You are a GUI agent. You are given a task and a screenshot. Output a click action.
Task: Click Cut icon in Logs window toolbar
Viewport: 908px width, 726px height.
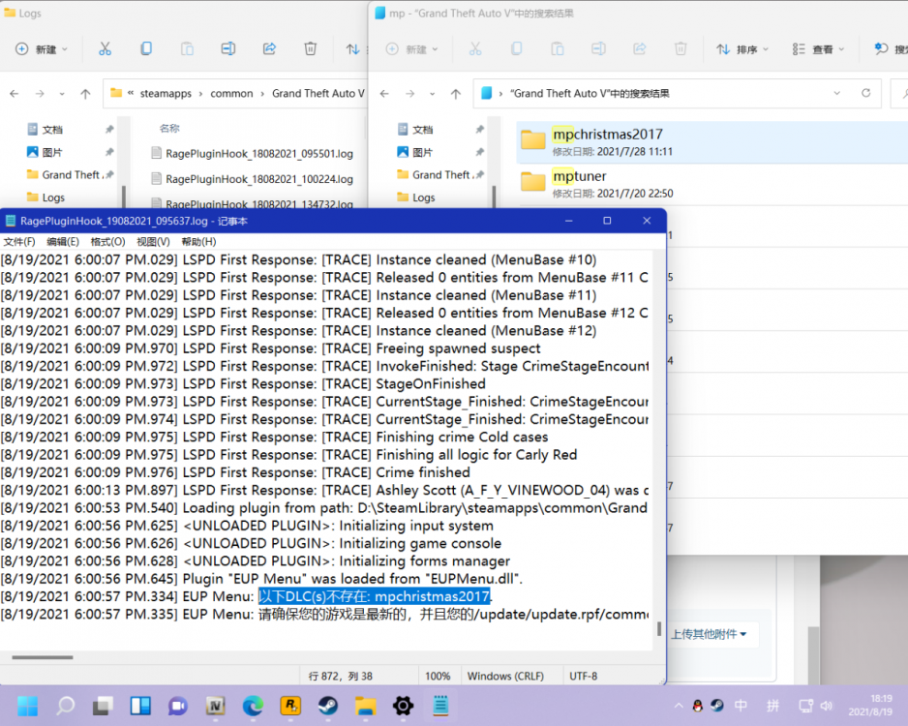point(105,49)
